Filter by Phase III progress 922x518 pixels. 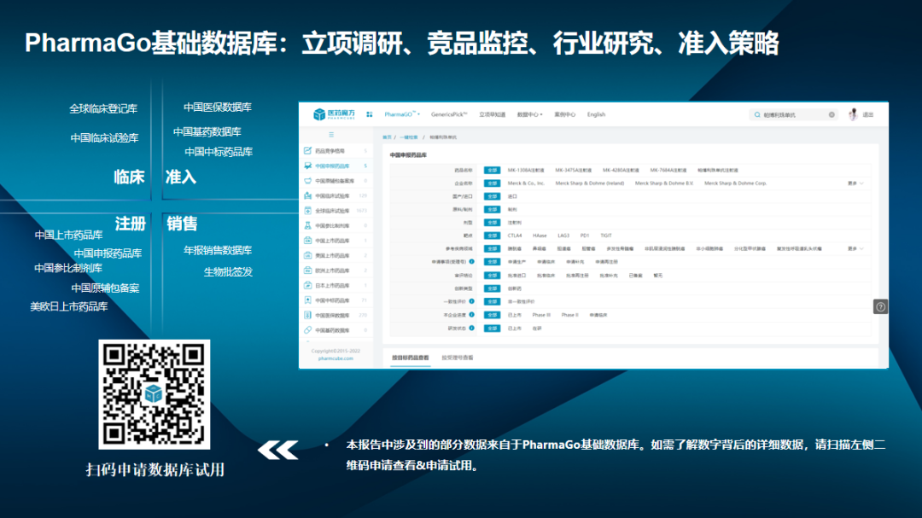[x=541, y=315]
